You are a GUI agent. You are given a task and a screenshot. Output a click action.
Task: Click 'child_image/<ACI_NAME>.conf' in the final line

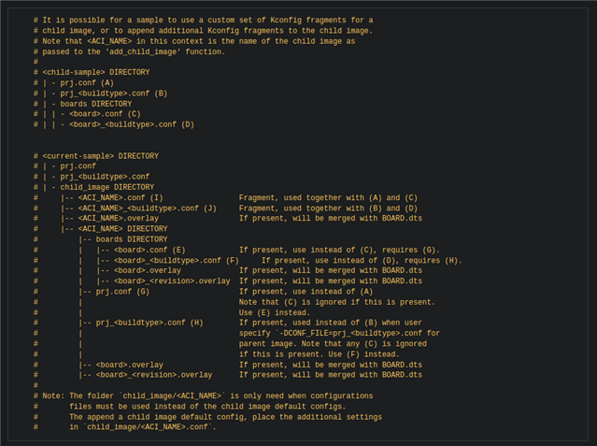(148, 427)
